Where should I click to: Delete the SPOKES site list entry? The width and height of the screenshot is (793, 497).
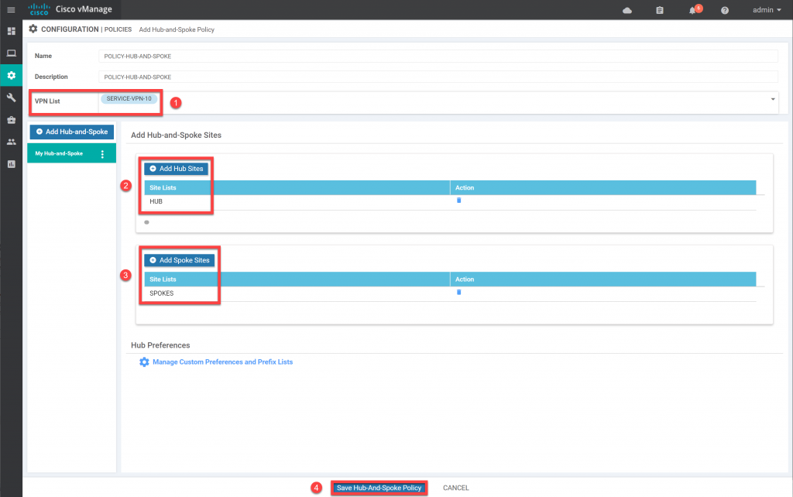[x=458, y=293]
